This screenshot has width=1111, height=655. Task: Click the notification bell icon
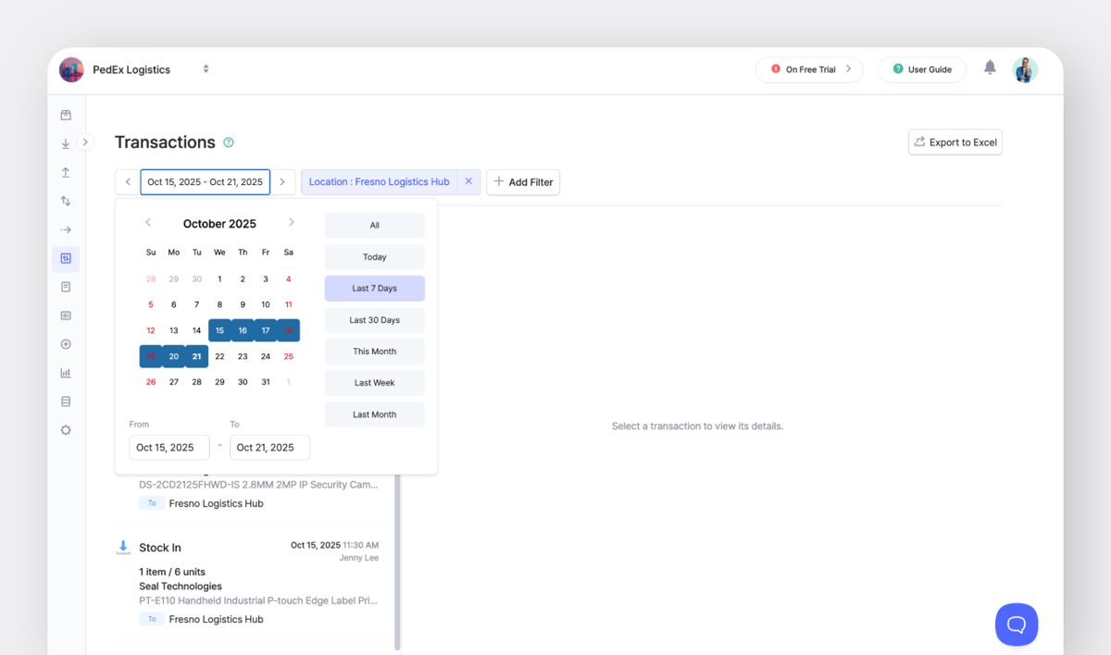point(990,68)
